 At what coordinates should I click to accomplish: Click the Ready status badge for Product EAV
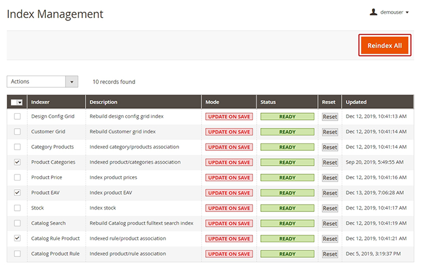point(287,193)
